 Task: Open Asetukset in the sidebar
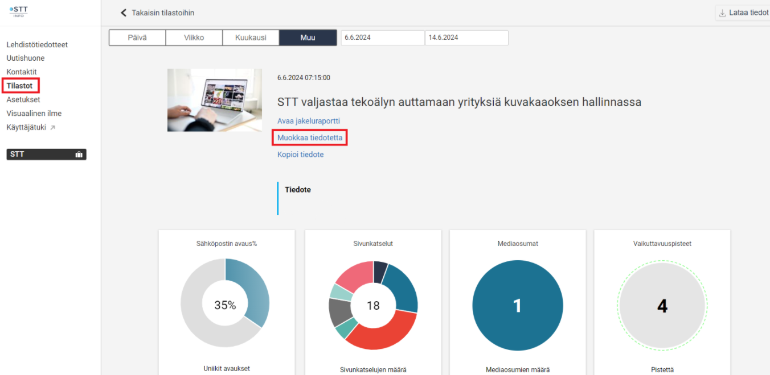(x=23, y=99)
